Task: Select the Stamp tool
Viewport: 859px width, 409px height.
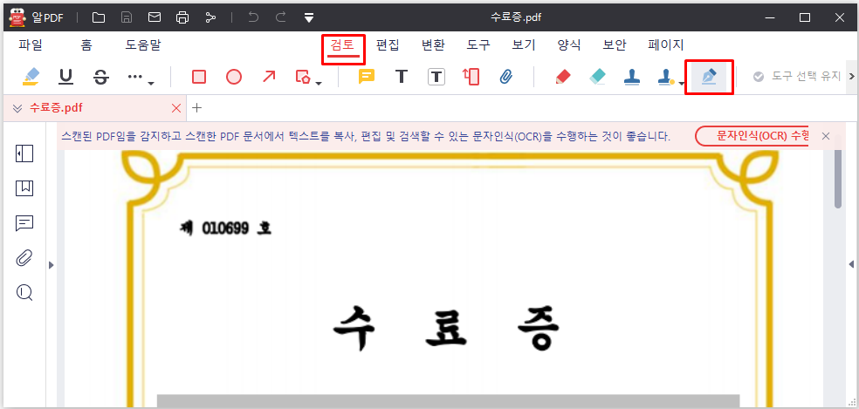Action: click(x=632, y=77)
